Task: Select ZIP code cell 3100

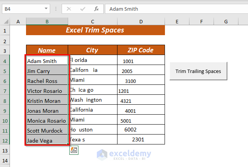Action: coord(141,80)
